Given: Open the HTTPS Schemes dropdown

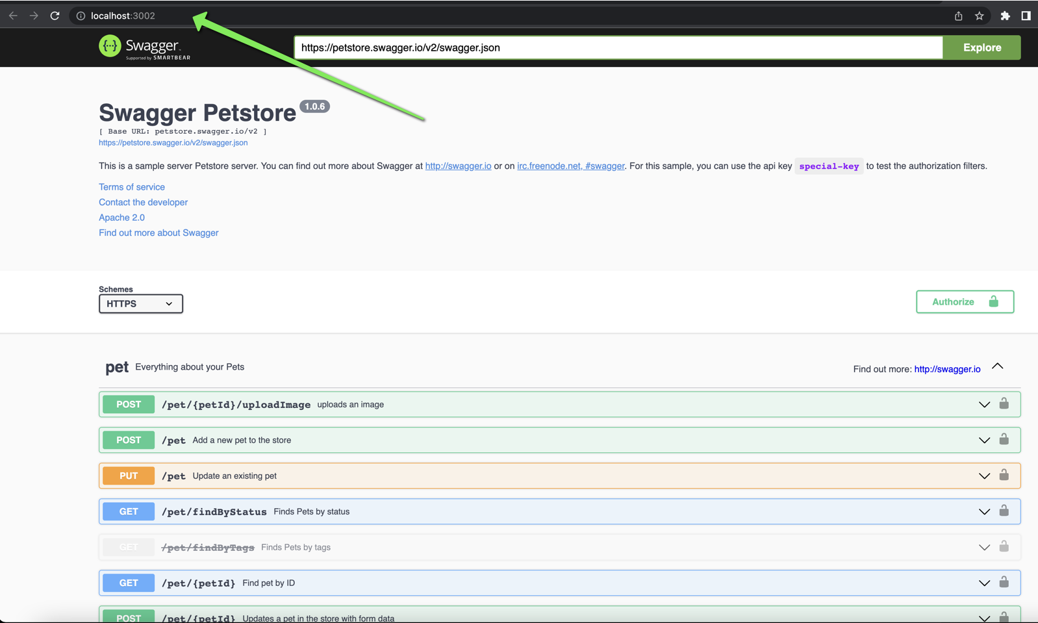Looking at the screenshot, I should [x=141, y=303].
